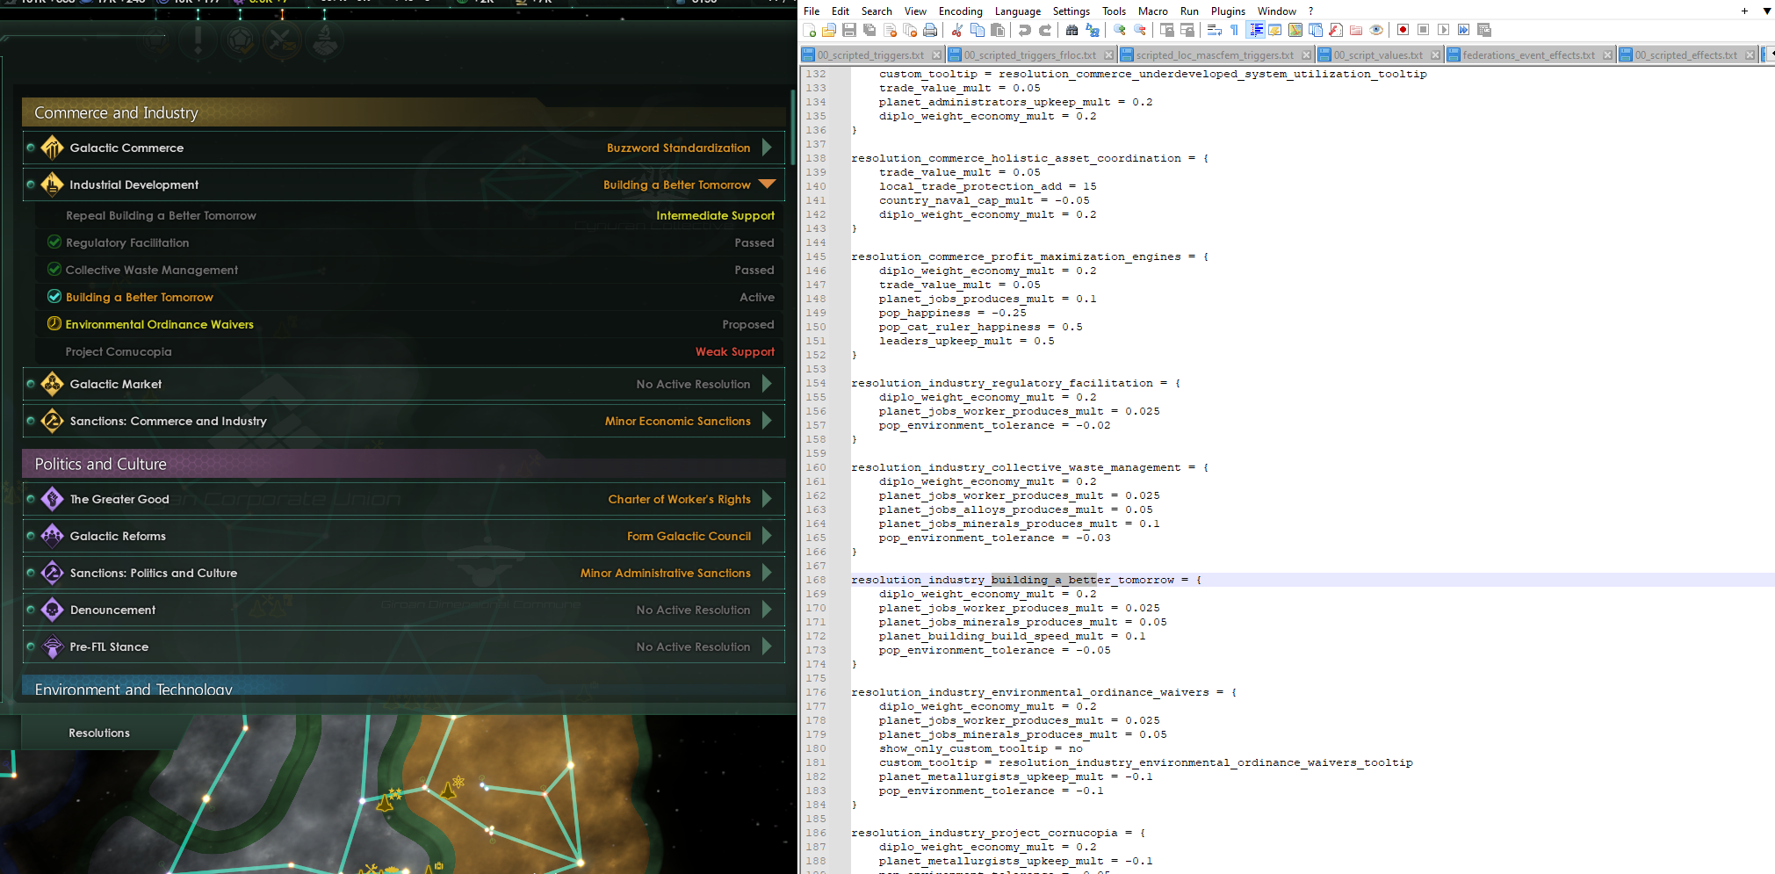Expand the Denouncement category arrow

(x=767, y=610)
